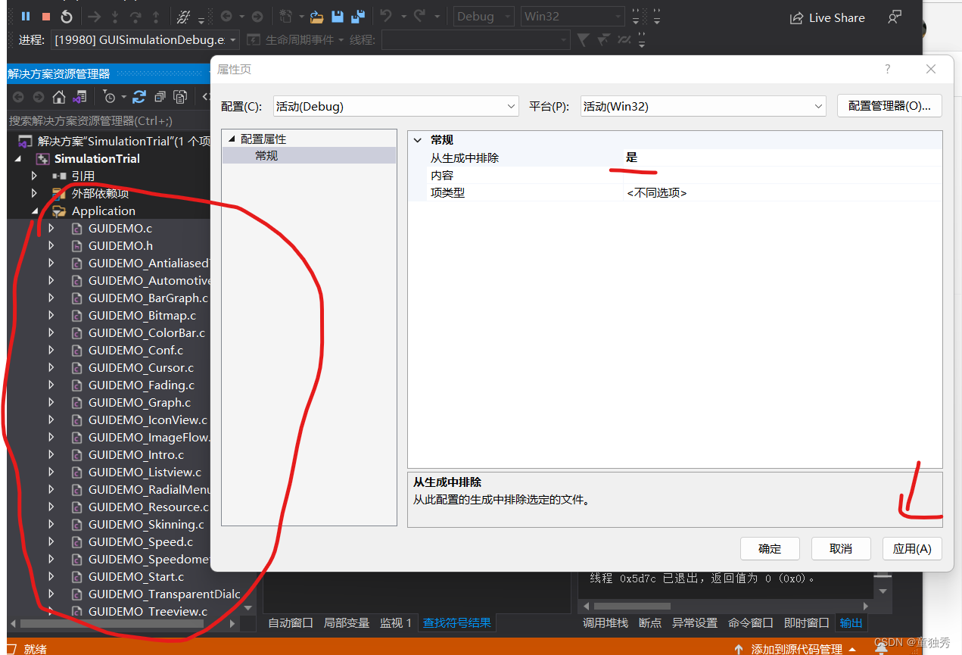Click the 配置管理器 button
The height and width of the screenshot is (655, 962).
click(889, 106)
